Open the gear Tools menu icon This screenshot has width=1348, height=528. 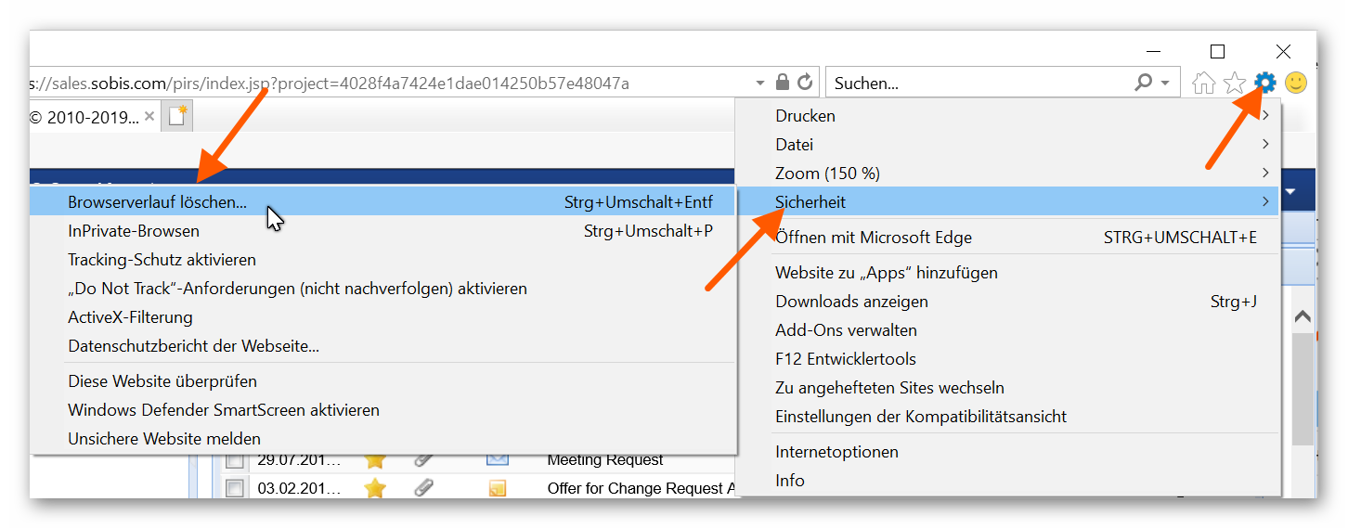pos(1265,83)
